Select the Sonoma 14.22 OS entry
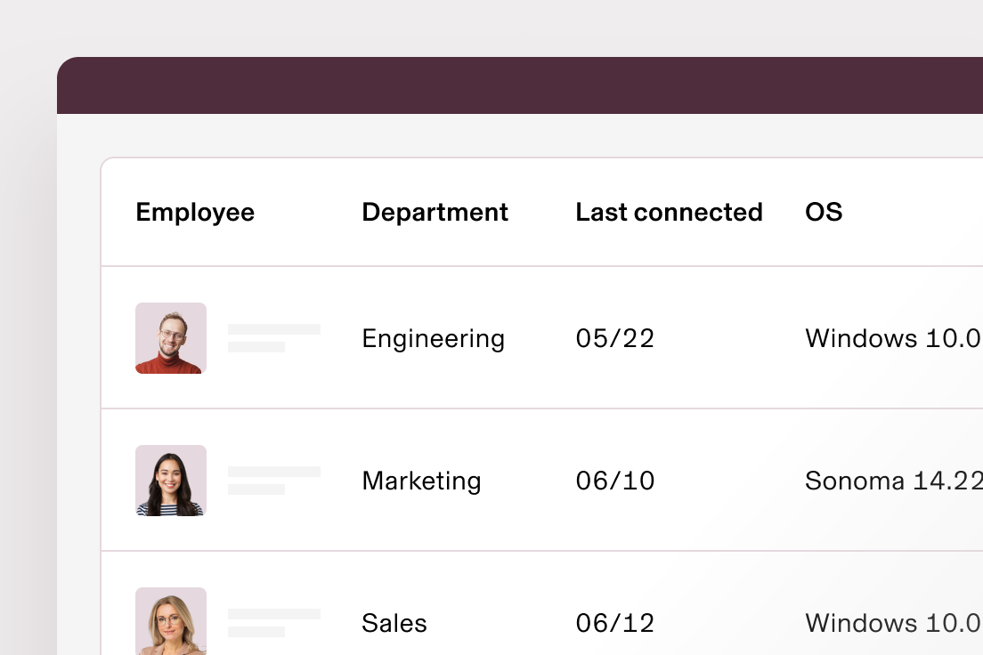 (x=894, y=481)
